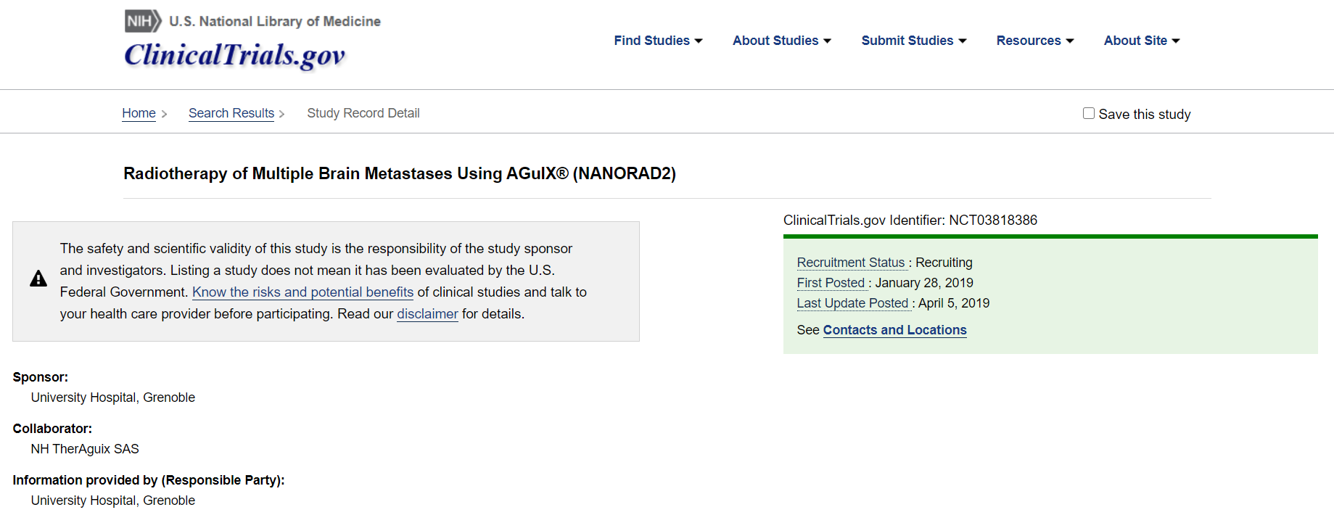The width and height of the screenshot is (1334, 523).
Task: Click the April 5, 2019 date
Action: pyautogui.click(x=954, y=303)
